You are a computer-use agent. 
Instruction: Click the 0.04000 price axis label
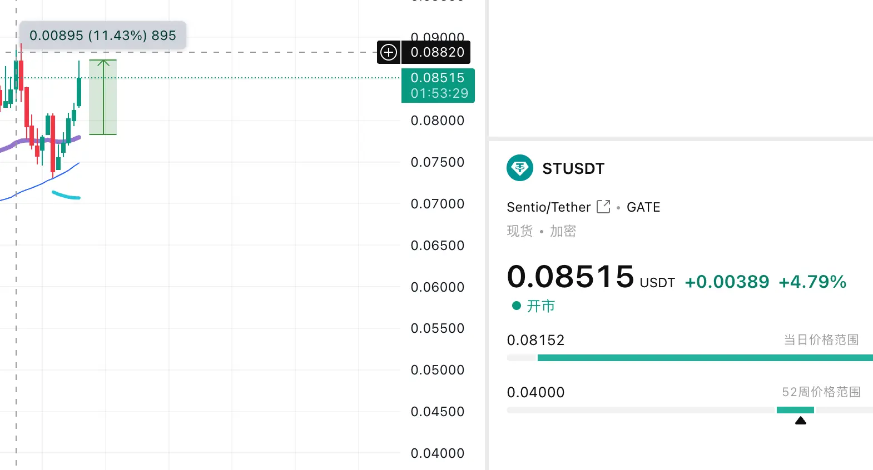point(438,453)
